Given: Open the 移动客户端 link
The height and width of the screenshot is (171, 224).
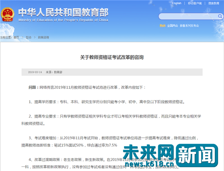Looking at the screenshot, I should pos(195,3).
